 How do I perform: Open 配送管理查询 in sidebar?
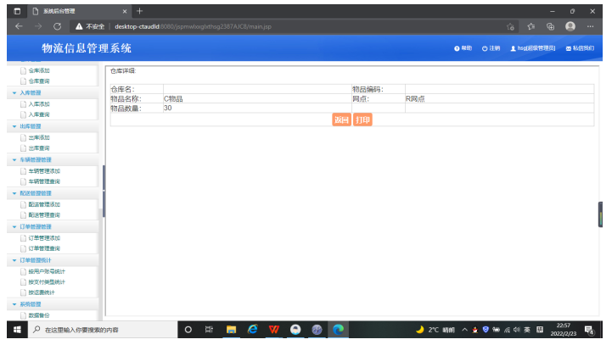pos(44,215)
